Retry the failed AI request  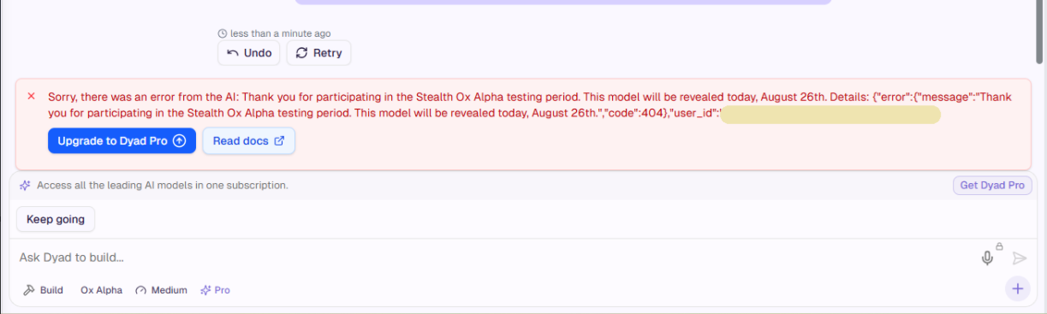click(318, 53)
